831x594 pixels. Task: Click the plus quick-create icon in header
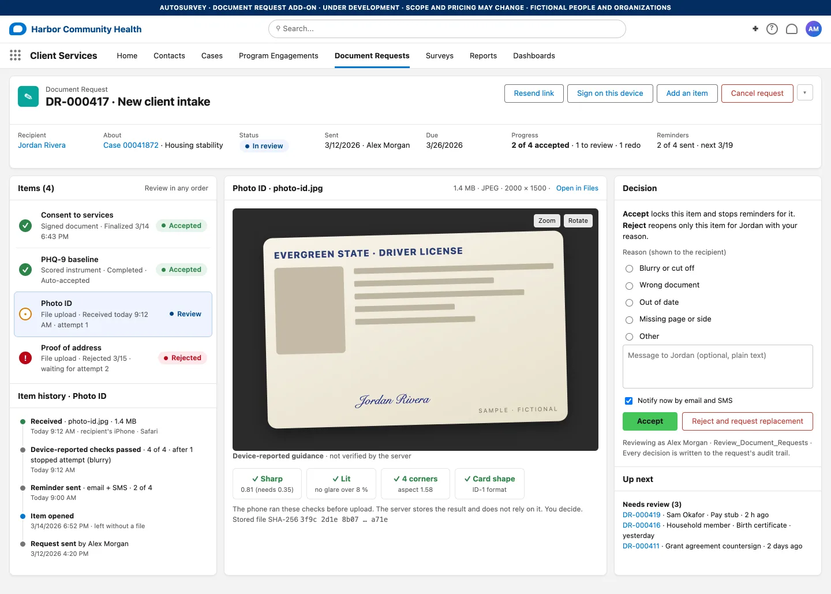tap(755, 29)
